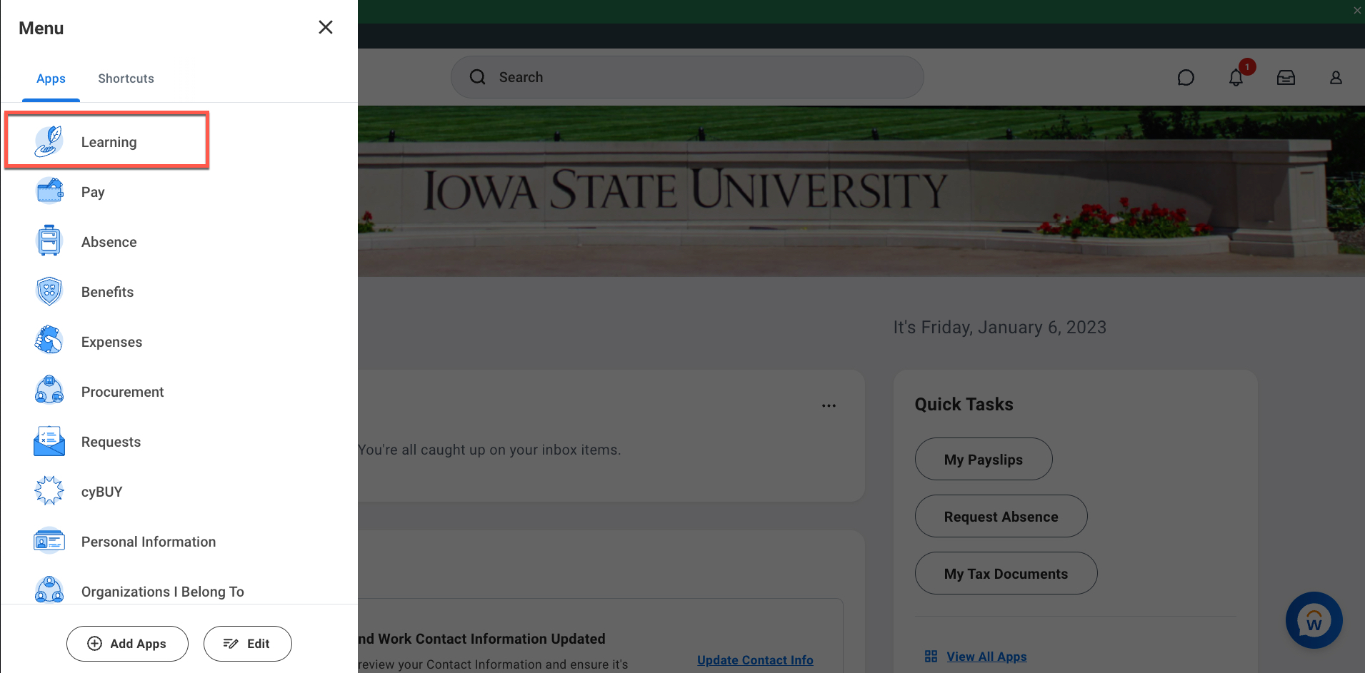Select the Pay menu label
Viewport: 1365px width, 673px height.
(93, 192)
